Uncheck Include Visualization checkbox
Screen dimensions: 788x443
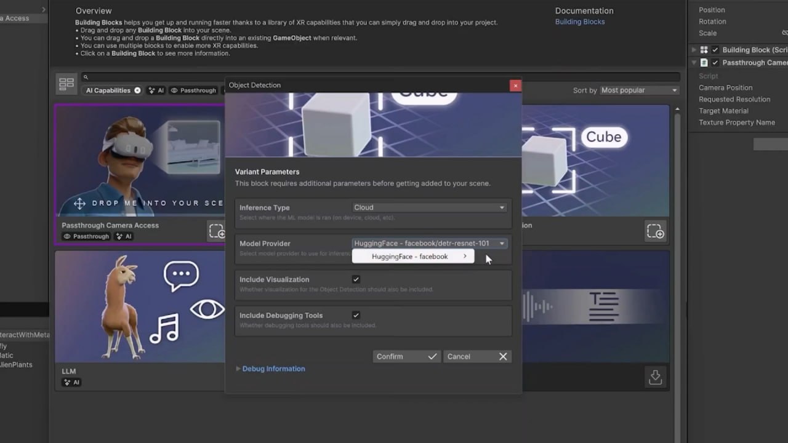tap(356, 279)
